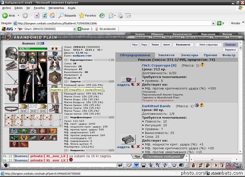
Task: Click the equipped sword weapon slot
Action: [11, 77]
